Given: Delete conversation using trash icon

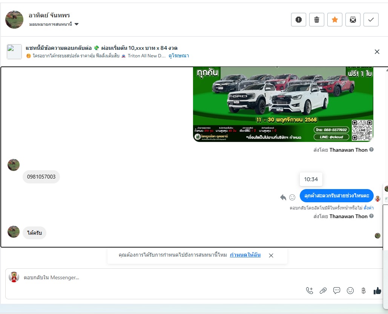Looking at the screenshot, I should 316,20.
